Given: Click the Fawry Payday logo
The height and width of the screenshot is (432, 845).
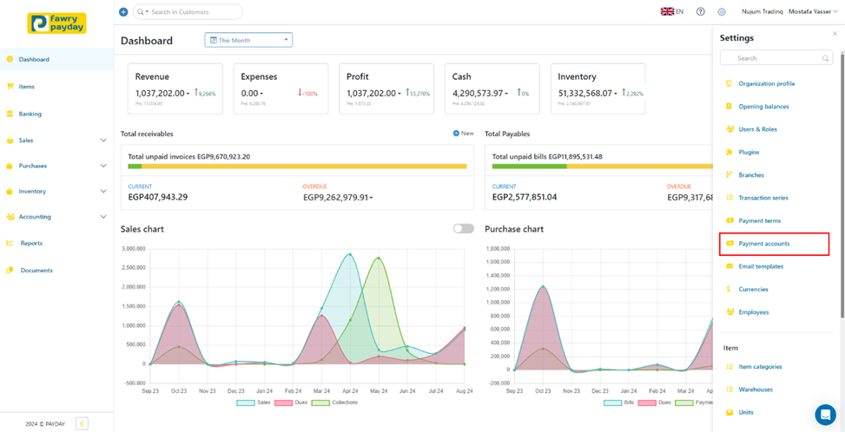Looking at the screenshot, I should (x=56, y=23).
